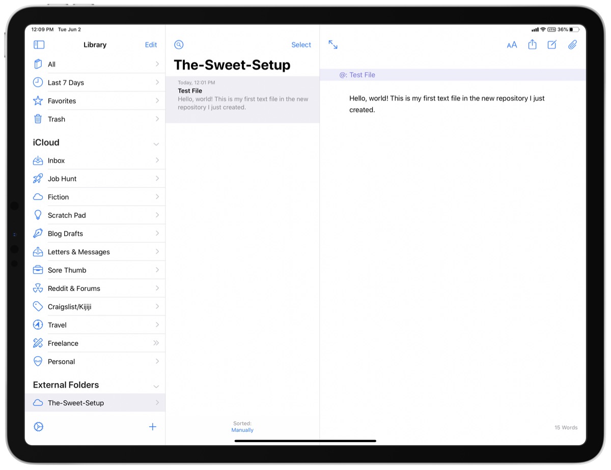Toggle the library sidebar icon
611x470 pixels.
coord(39,45)
